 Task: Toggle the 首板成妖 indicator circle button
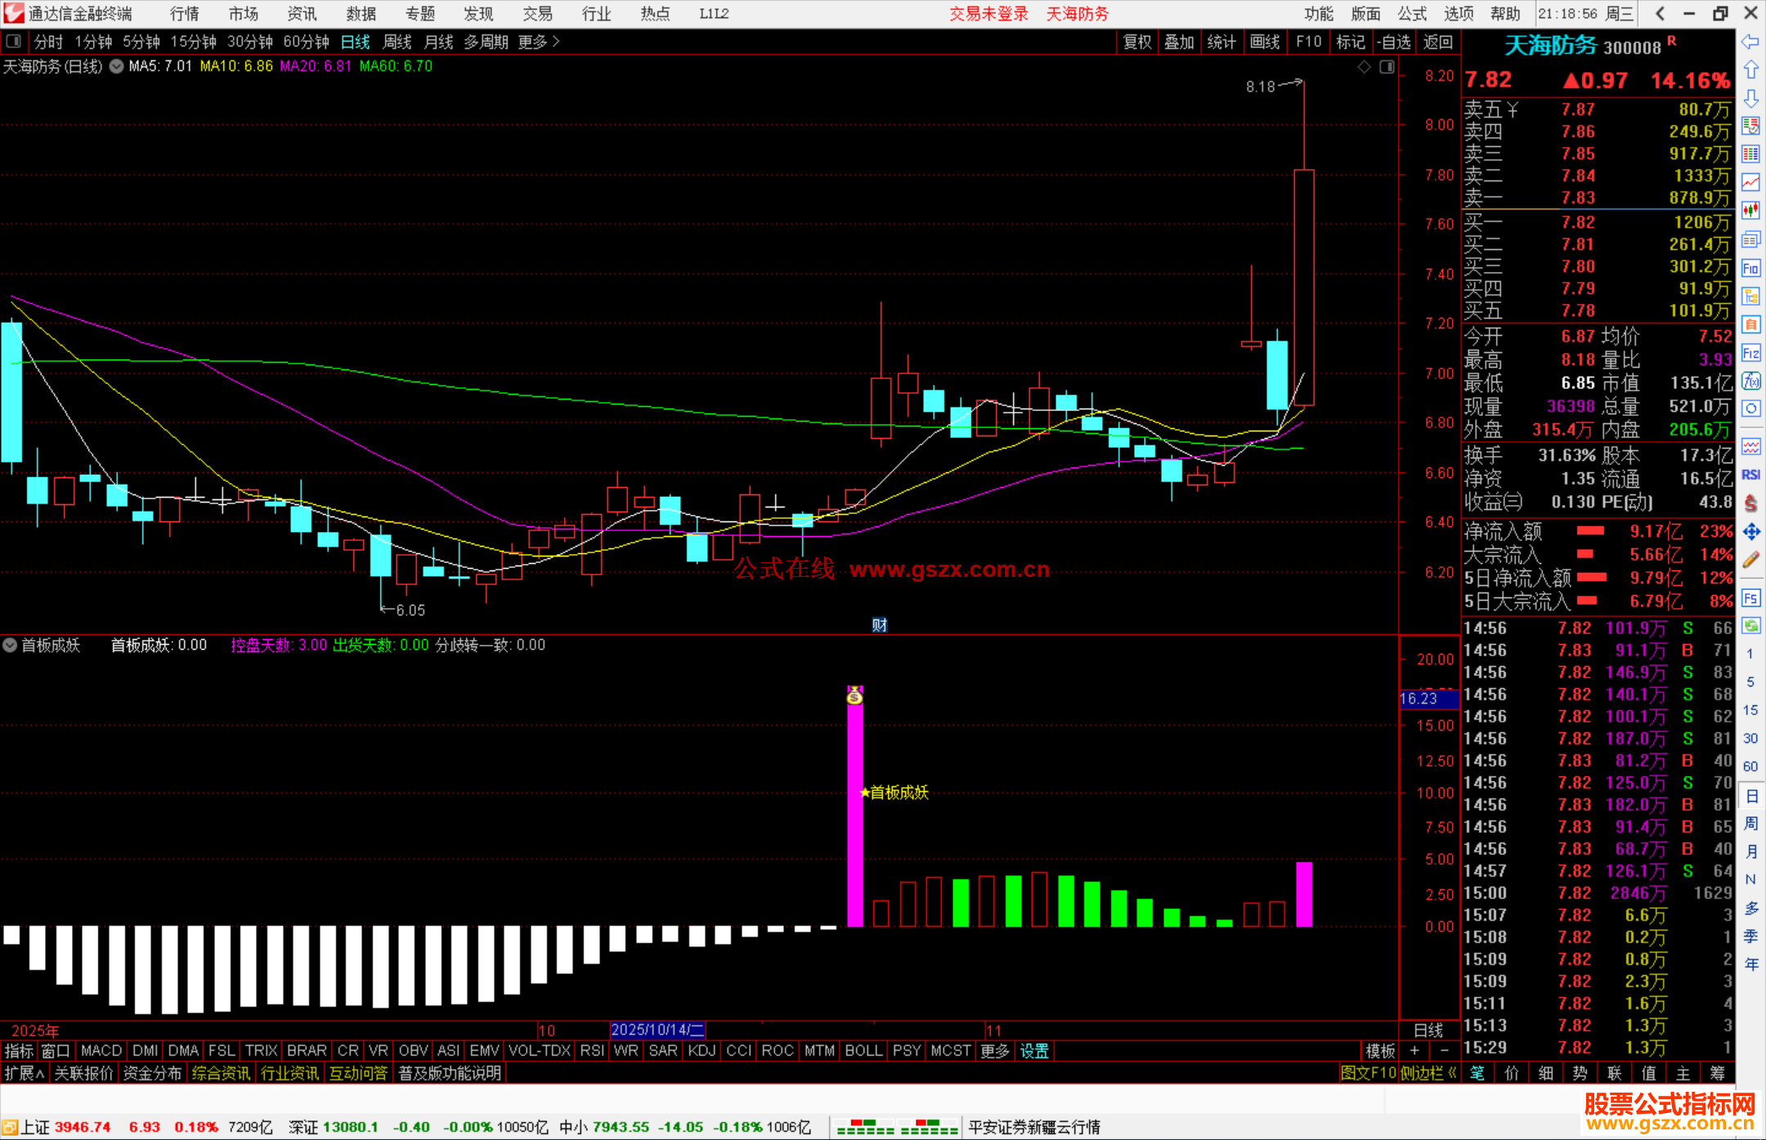10,645
